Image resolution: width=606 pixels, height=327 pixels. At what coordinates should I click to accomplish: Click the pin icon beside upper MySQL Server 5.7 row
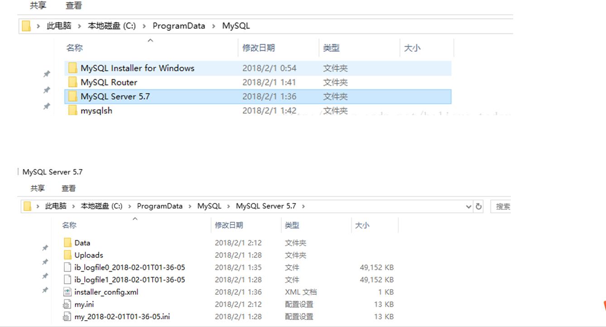pyautogui.click(x=46, y=106)
